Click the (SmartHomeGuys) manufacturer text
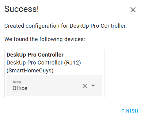The height and width of the screenshot is (115, 144). [30, 71]
